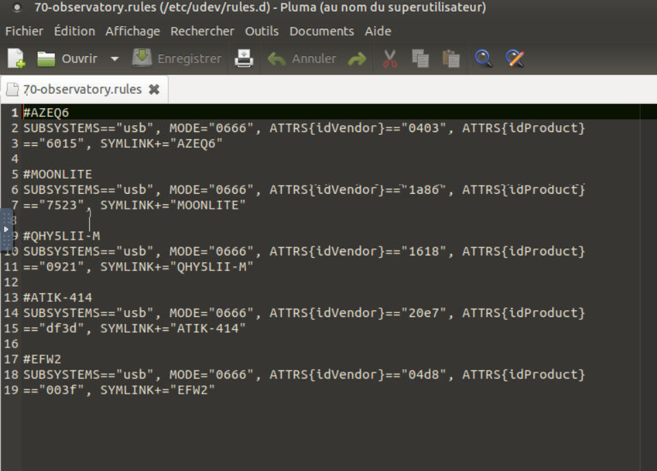Click SYMLINK+="AZEQ6" text

(161, 143)
